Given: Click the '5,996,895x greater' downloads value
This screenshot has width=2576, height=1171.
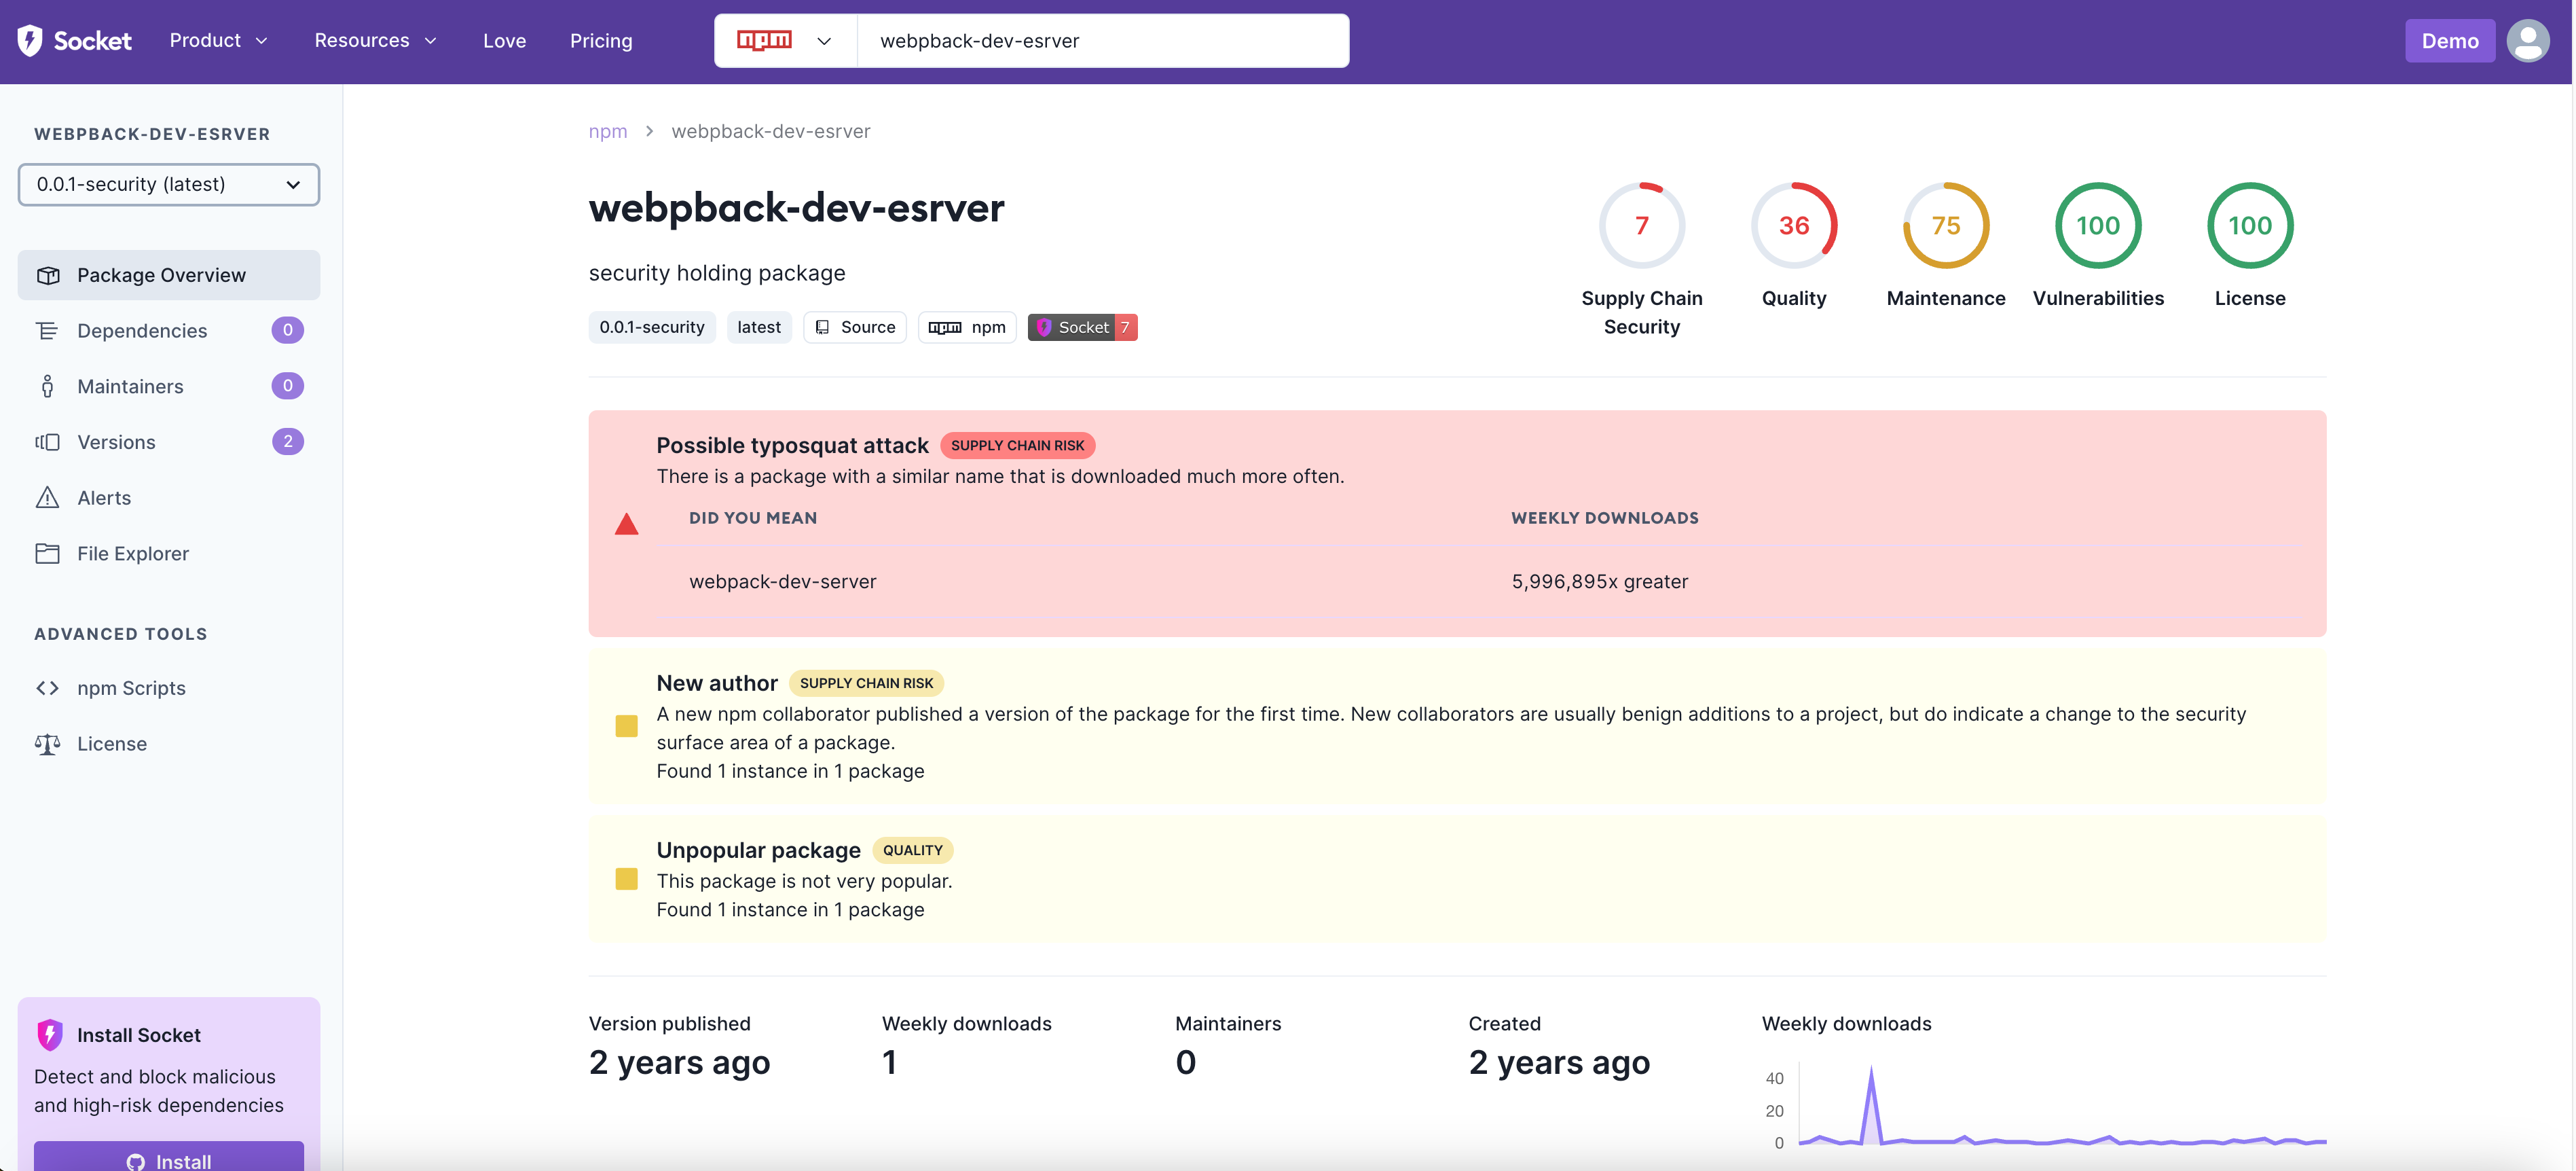Looking at the screenshot, I should click(x=1599, y=581).
